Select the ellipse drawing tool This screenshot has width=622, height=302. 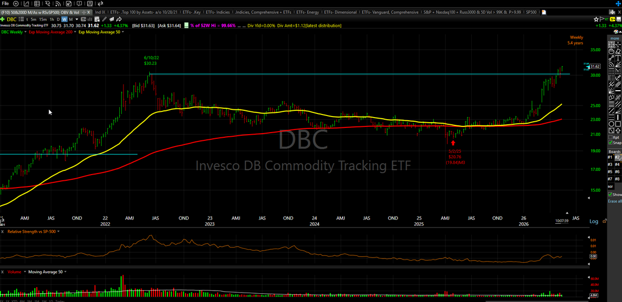tap(612, 124)
